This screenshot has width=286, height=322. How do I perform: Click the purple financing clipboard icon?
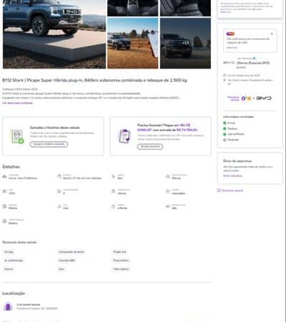[x=124, y=136]
